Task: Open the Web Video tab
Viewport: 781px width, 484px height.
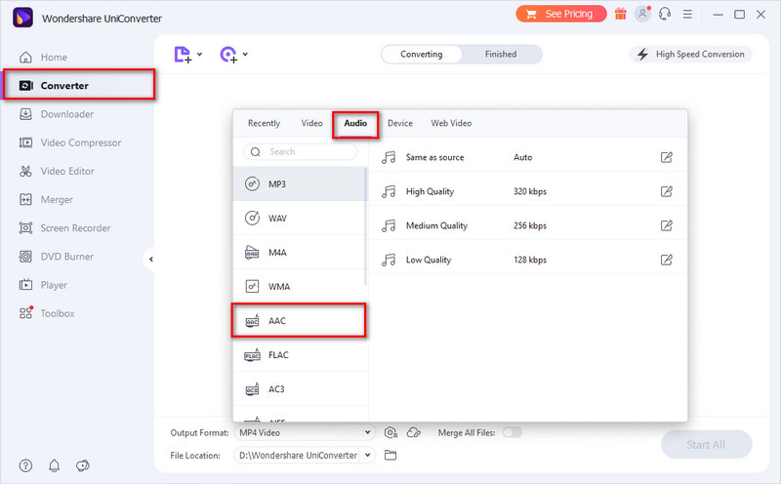Action: (x=451, y=124)
